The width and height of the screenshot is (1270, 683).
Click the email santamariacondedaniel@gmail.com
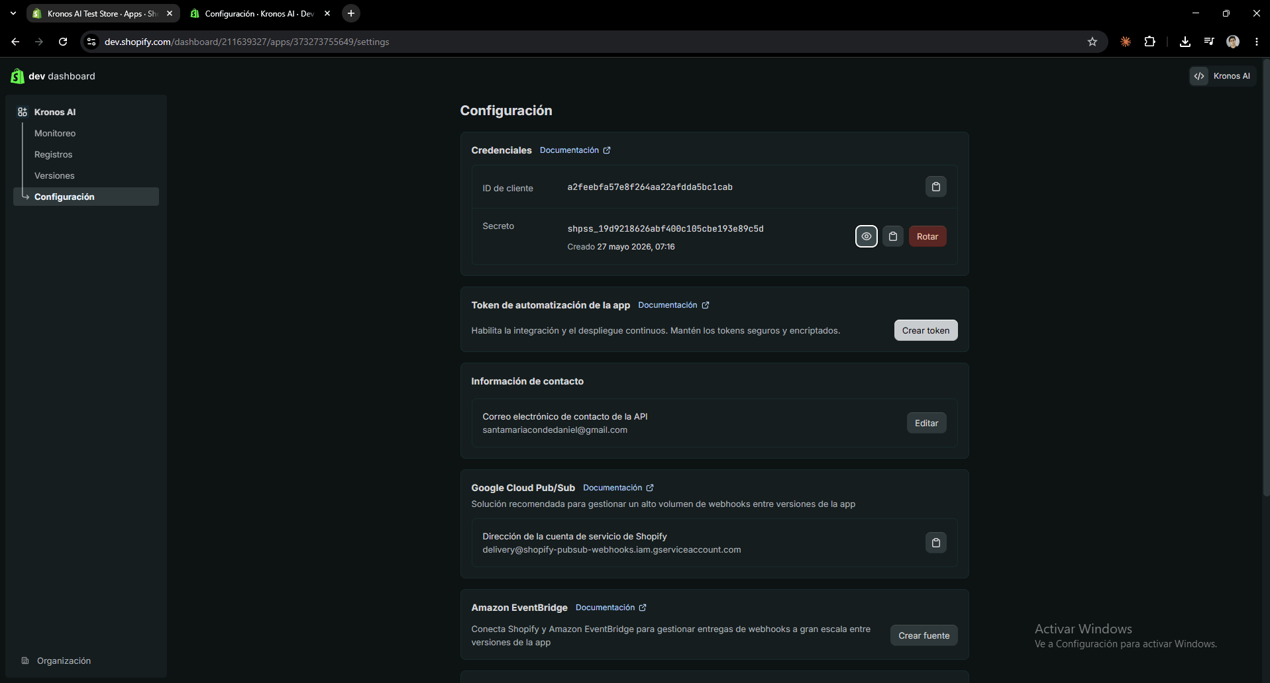(x=555, y=430)
